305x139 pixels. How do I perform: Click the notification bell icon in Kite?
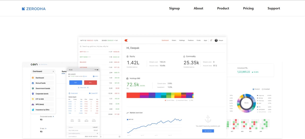click(x=211, y=40)
